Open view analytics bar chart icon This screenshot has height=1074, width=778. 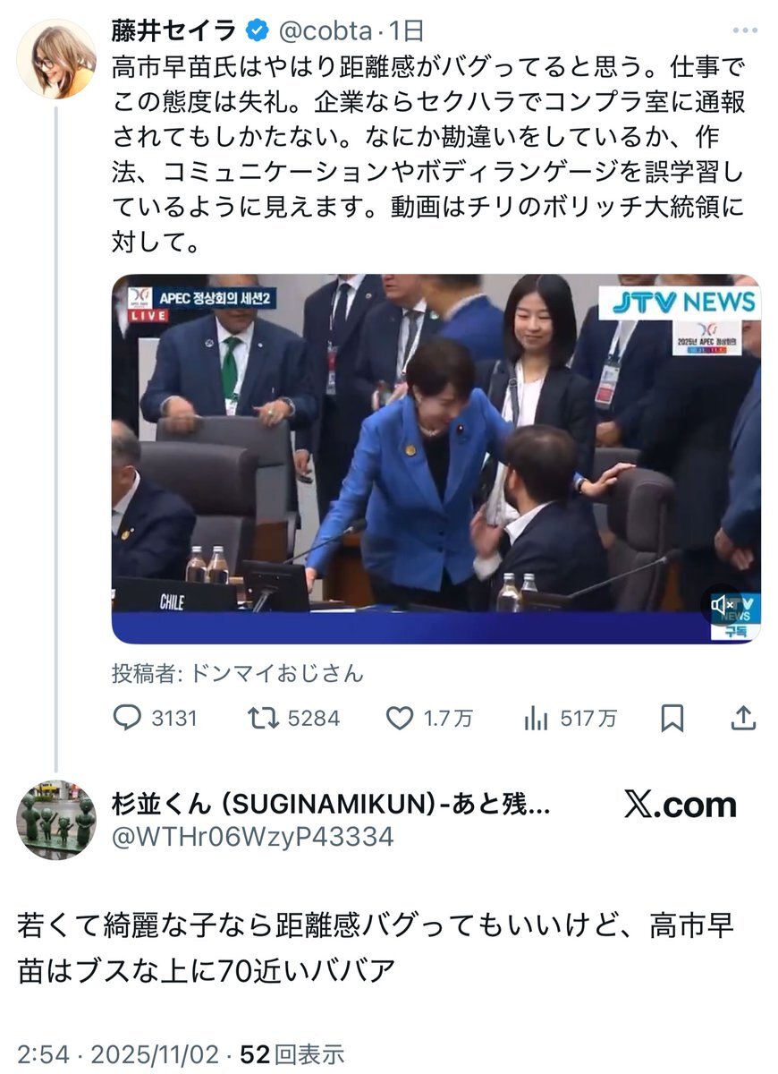tap(536, 718)
